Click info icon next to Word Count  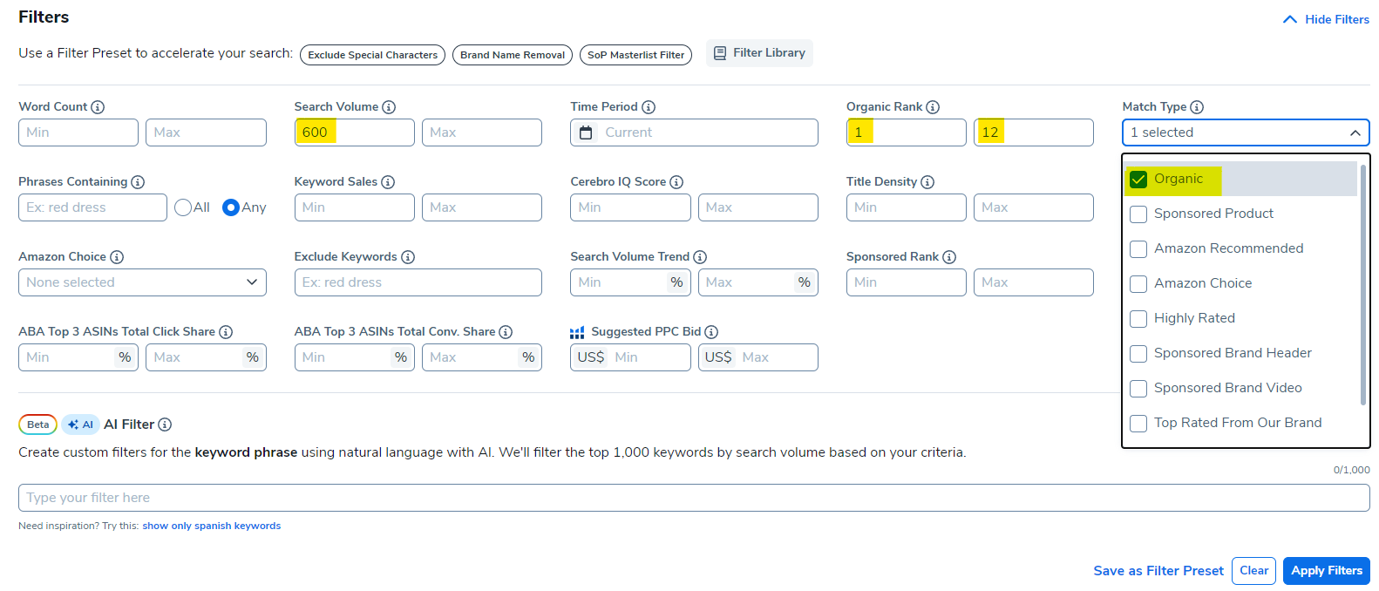98,107
